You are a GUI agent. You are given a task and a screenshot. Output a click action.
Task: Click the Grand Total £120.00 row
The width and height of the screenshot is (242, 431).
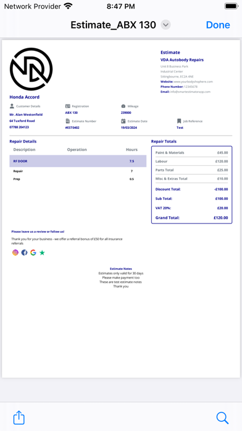click(x=191, y=218)
